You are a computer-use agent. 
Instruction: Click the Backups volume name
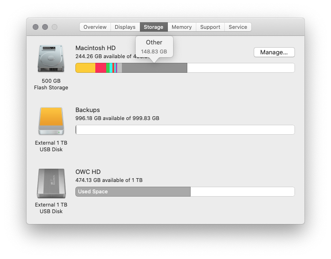point(88,110)
